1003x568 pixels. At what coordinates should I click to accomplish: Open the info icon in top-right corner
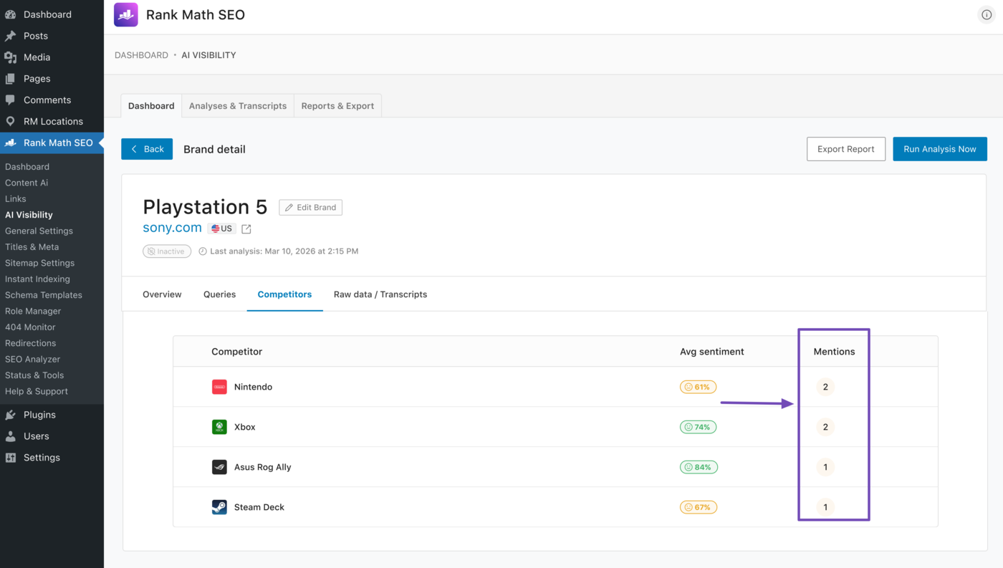987,15
